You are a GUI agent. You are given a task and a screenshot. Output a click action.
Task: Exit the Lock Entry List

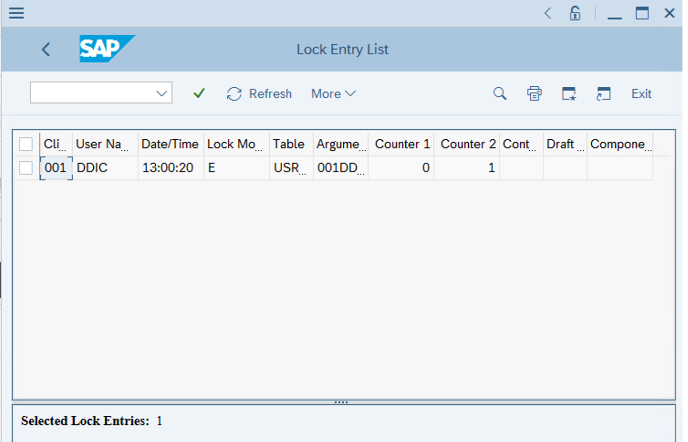[641, 94]
